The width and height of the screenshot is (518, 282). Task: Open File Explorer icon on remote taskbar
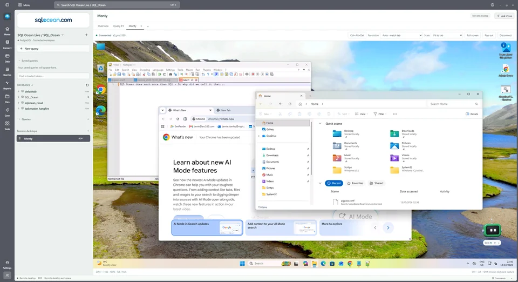click(314, 264)
